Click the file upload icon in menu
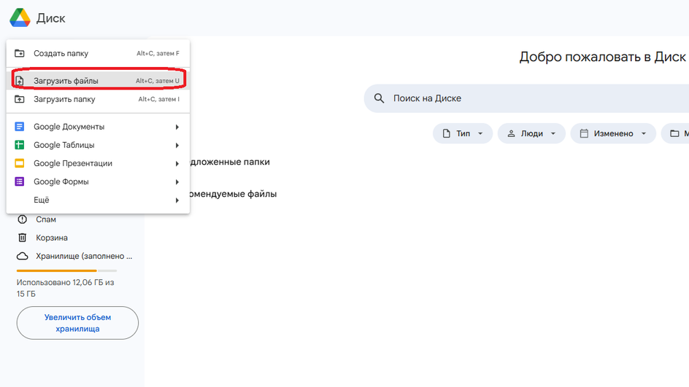 (x=19, y=81)
